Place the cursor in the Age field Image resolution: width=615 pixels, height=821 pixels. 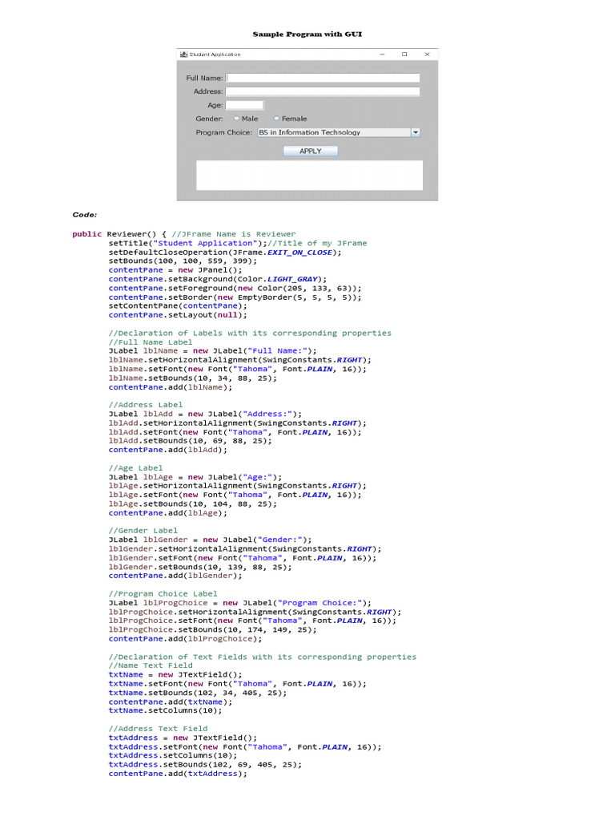[x=244, y=105]
